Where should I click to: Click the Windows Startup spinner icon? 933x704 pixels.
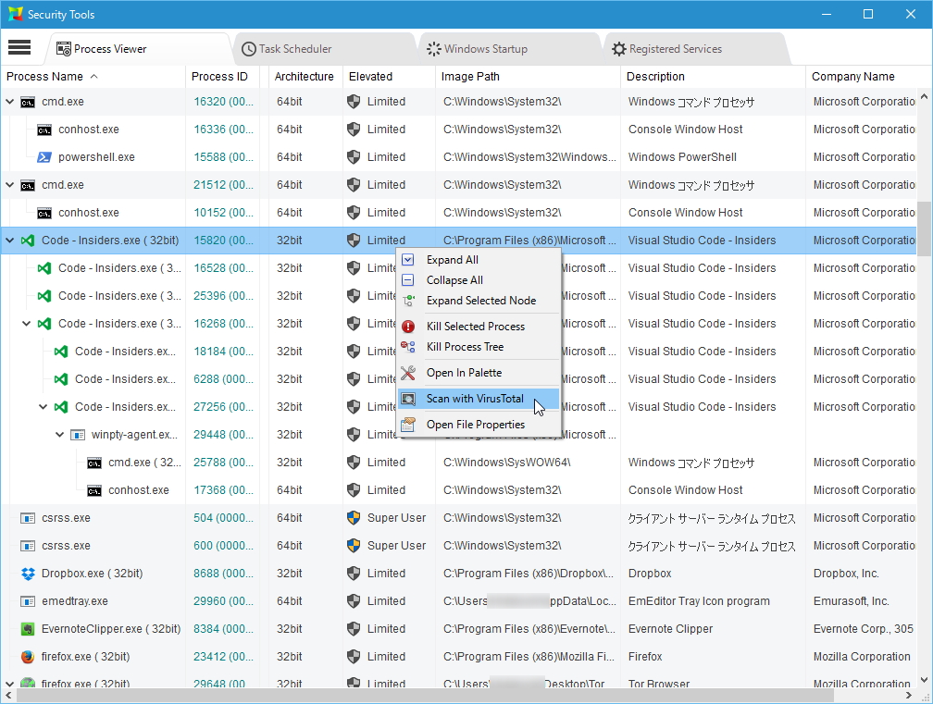point(434,49)
